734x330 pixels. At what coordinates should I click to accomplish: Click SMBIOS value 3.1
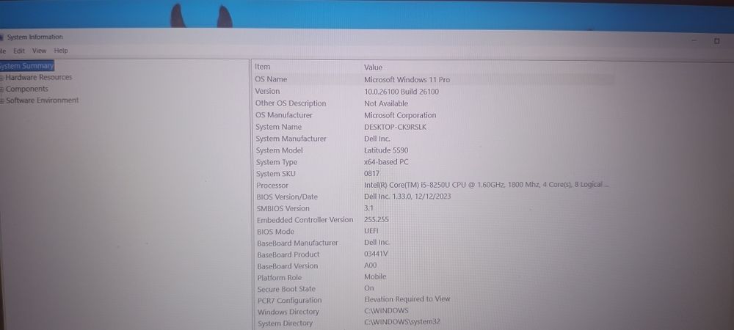(369, 208)
